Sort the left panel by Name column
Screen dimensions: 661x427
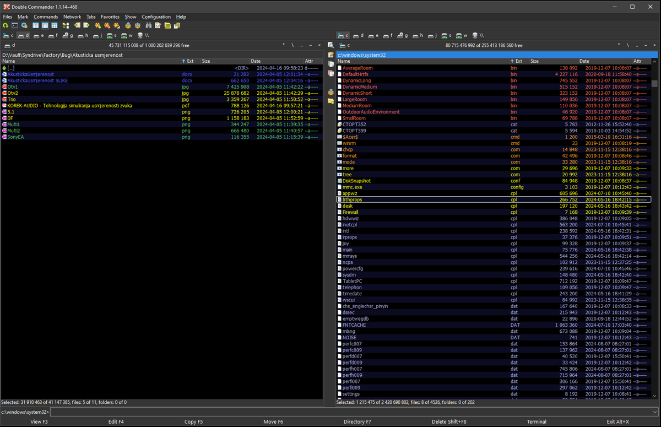[x=91, y=61]
